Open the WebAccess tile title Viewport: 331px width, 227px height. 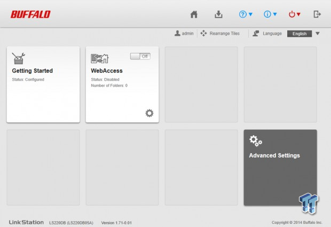click(107, 71)
